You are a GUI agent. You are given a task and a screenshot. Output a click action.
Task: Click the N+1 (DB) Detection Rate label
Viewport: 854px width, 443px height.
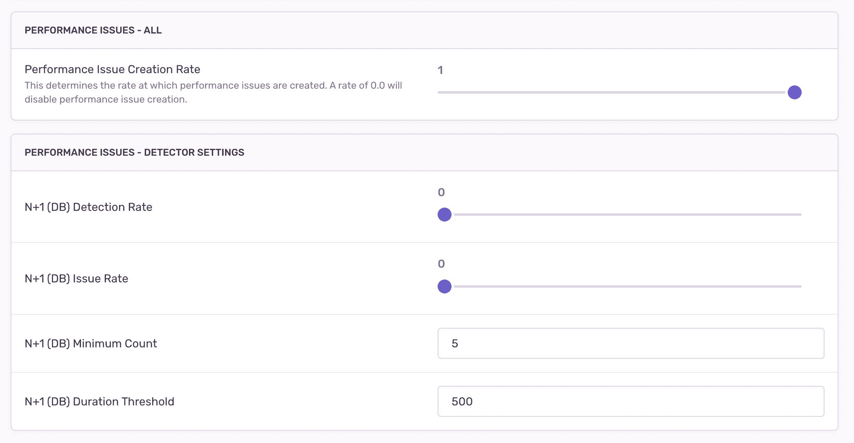[88, 207]
